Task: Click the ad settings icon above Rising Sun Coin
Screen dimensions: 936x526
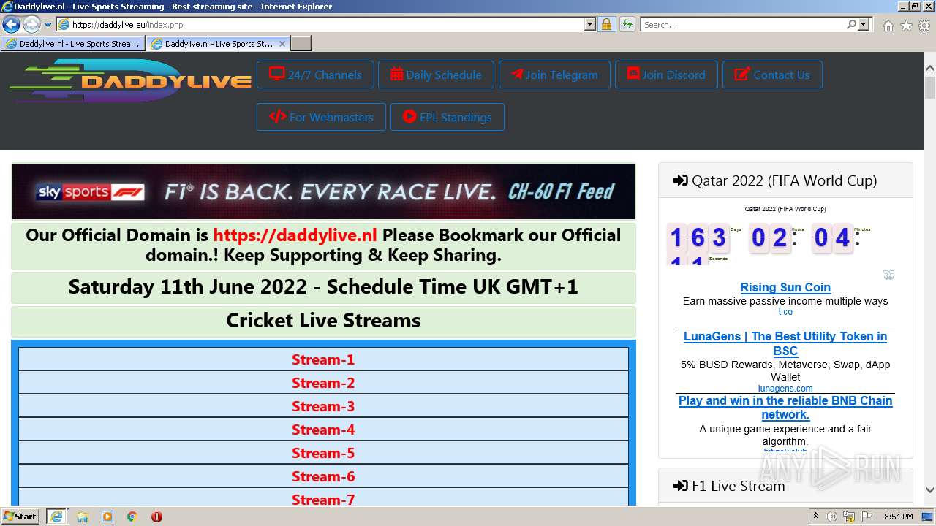Action: click(x=888, y=275)
